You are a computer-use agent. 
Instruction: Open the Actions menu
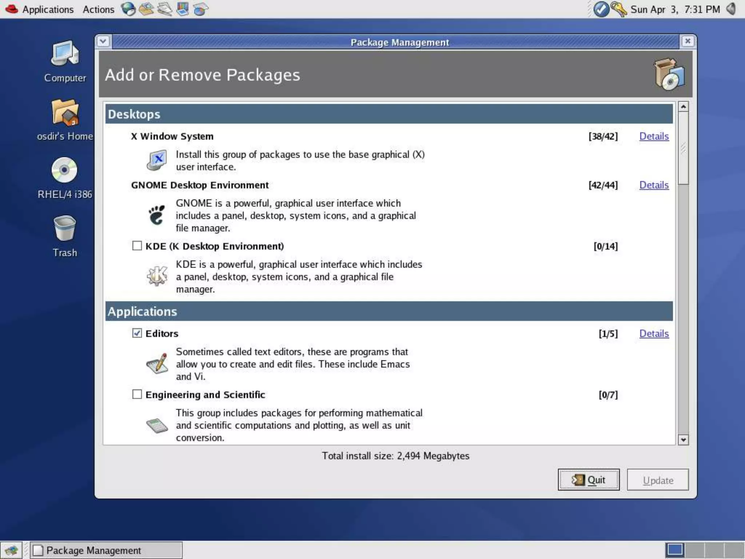(98, 9)
